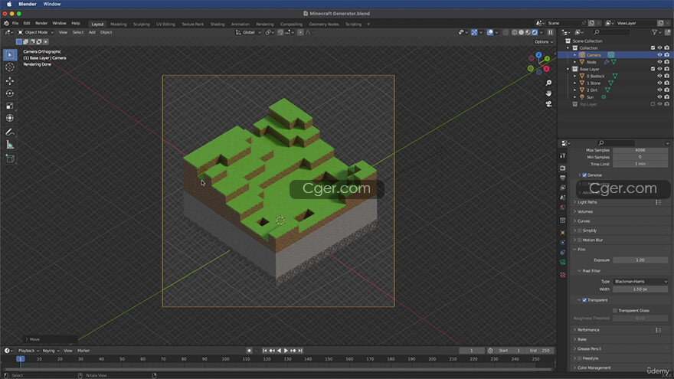This screenshot has width=674, height=379.
Task: Collapse the Film panel
Action: coord(581,250)
